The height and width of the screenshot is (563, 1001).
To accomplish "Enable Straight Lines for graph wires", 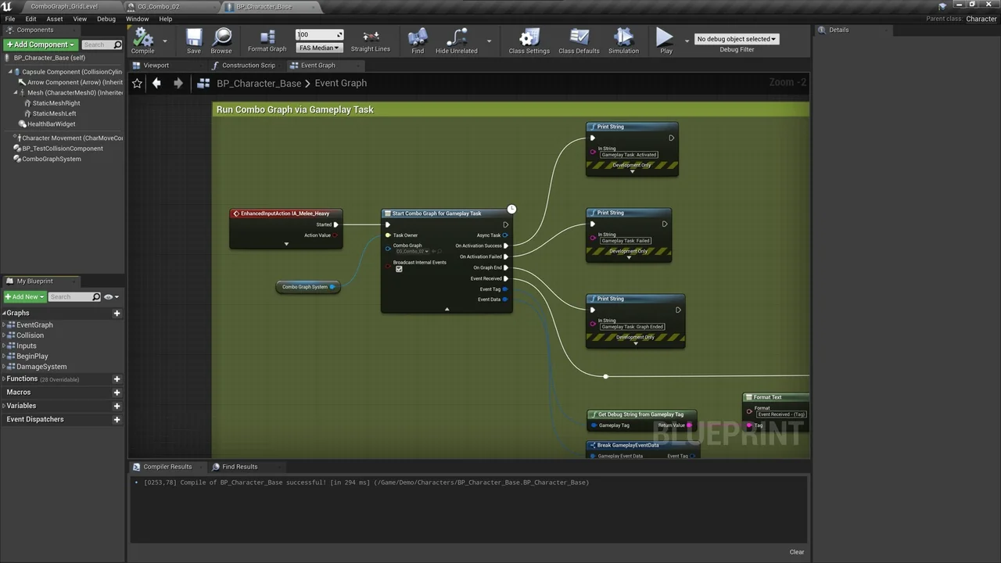I will 370,39.
